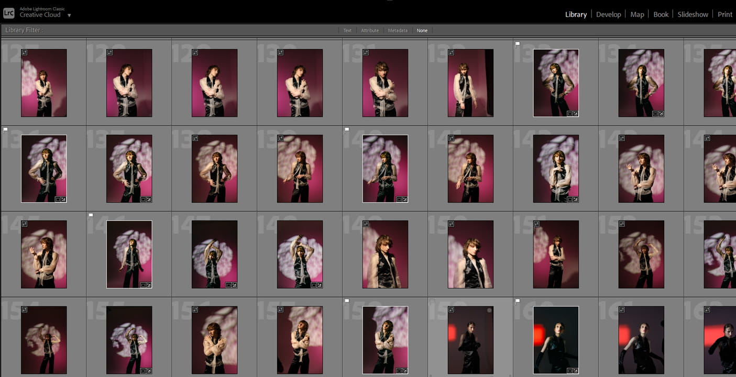Click the sync status badge on photo 138
This screenshot has width=736, height=377.
point(195,138)
